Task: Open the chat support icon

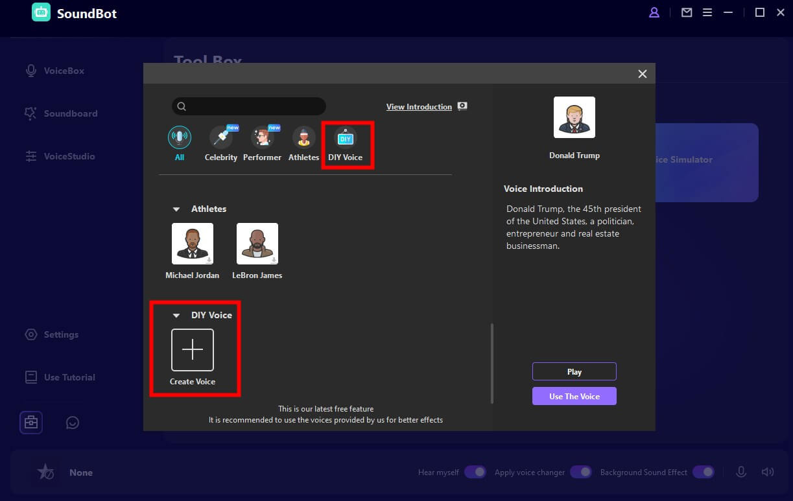Action: pos(73,423)
